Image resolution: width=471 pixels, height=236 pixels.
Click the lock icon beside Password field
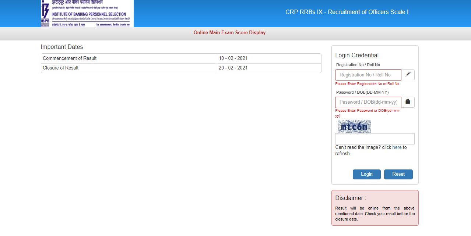click(x=408, y=102)
